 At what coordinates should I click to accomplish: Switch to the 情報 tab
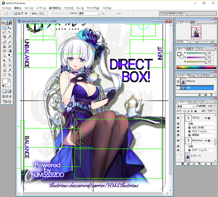tap(192, 22)
